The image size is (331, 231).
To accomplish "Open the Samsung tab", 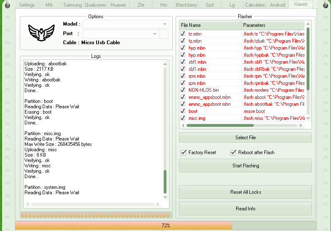I will (x=72, y=5).
